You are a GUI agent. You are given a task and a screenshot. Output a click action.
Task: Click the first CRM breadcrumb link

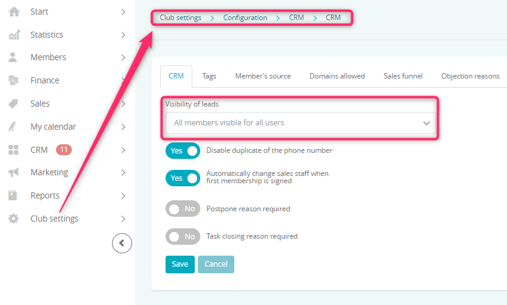(x=296, y=18)
